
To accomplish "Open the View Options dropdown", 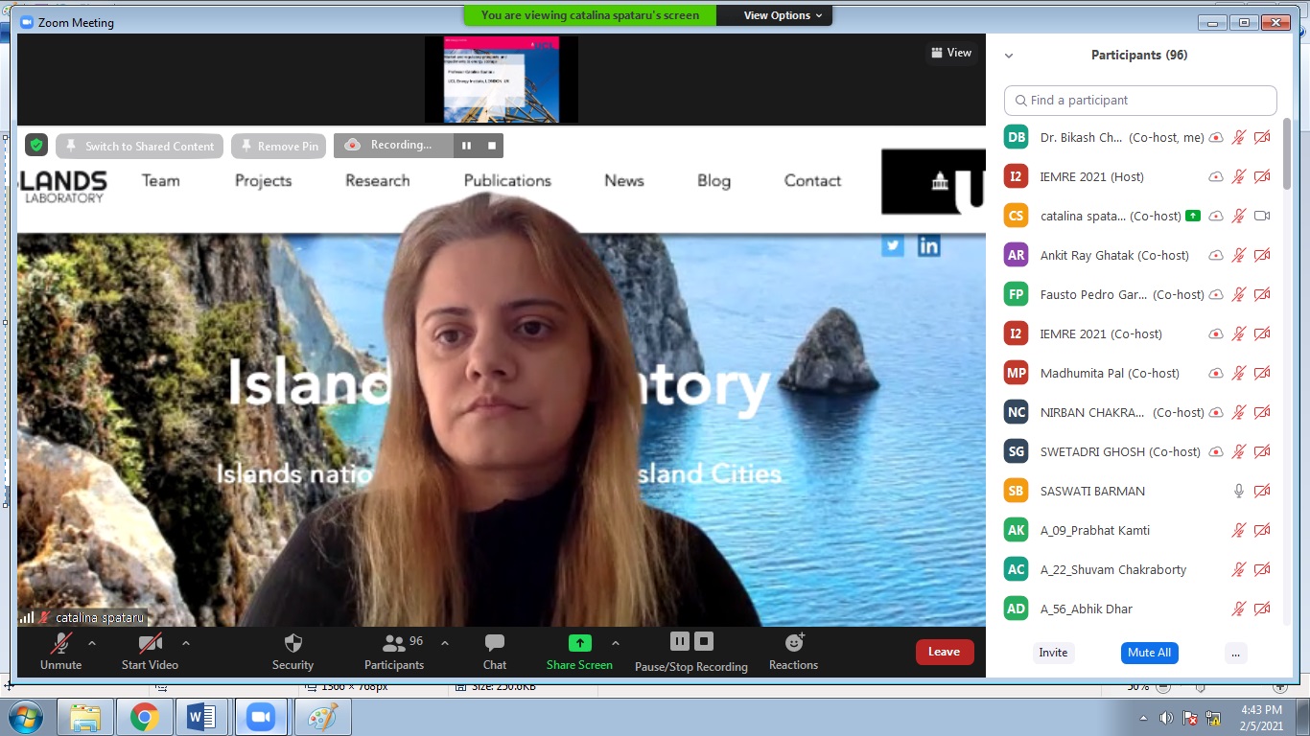I will pyautogui.click(x=783, y=15).
